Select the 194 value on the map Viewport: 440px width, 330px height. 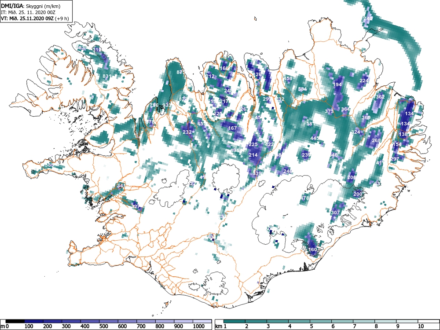click(x=337, y=84)
